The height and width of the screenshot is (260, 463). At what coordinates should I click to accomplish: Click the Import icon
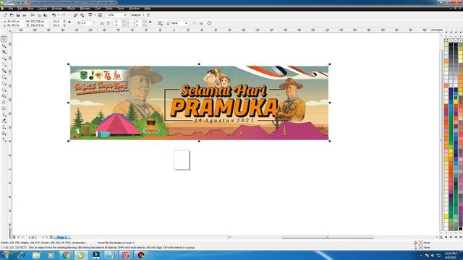point(75,15)
